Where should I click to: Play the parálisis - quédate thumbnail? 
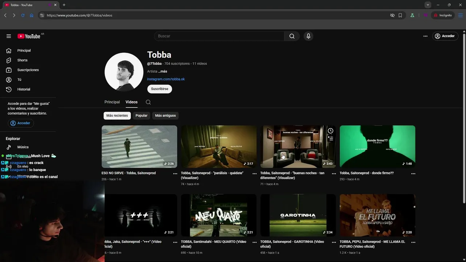[x=219, y=147]
